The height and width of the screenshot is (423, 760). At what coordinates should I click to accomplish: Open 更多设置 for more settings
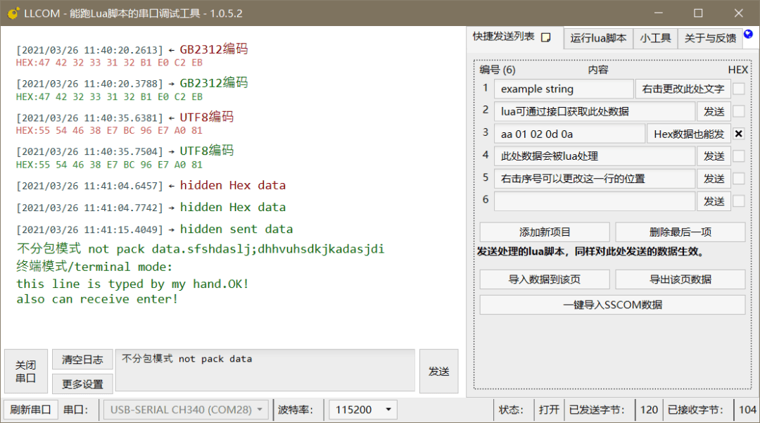coord(82,384)
